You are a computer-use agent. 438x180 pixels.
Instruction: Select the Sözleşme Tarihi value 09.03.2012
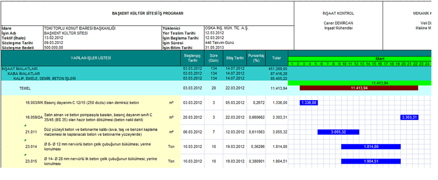(53, 43)
